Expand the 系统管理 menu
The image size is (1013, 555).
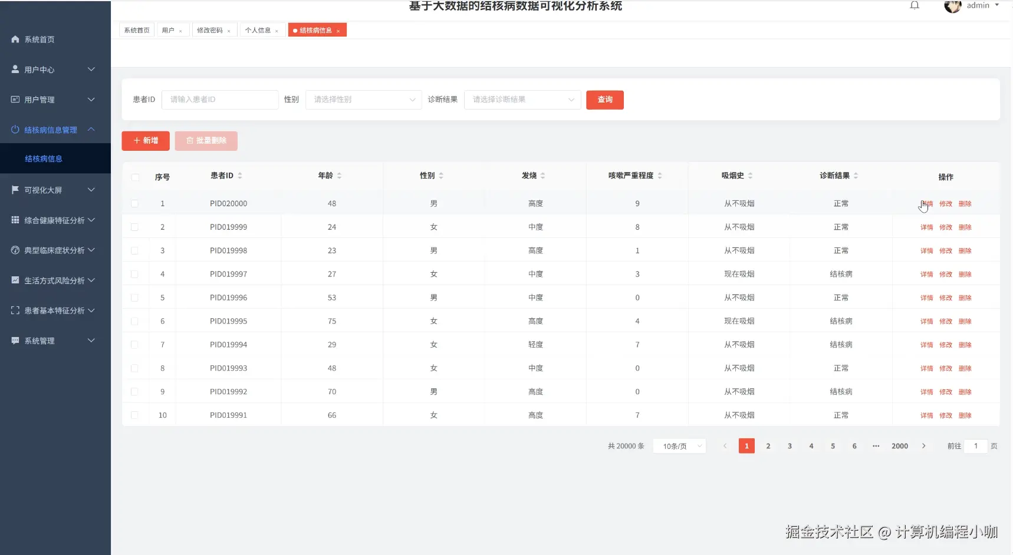coord(91,340)
